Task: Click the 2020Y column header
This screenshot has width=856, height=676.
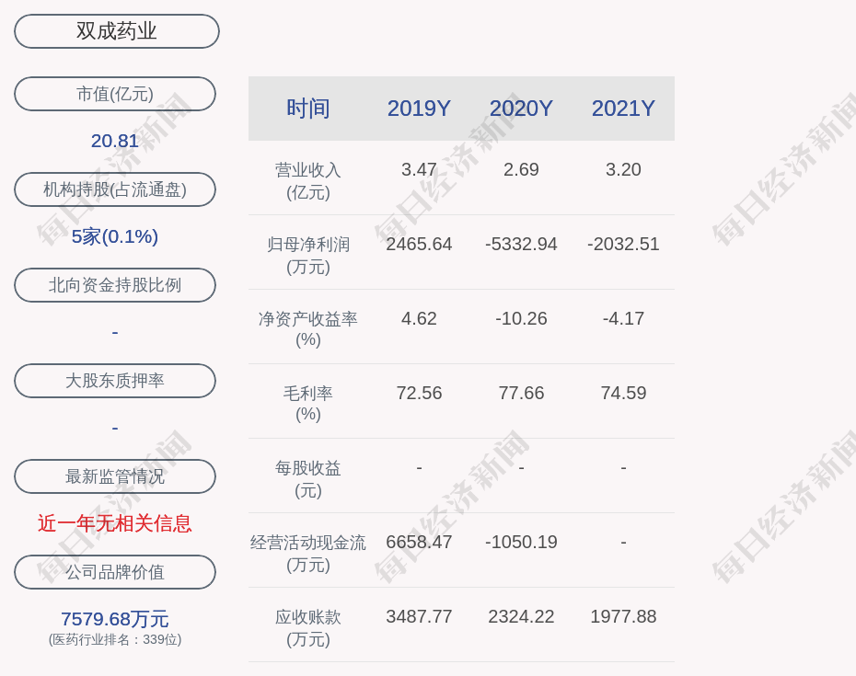Action: 521,108
